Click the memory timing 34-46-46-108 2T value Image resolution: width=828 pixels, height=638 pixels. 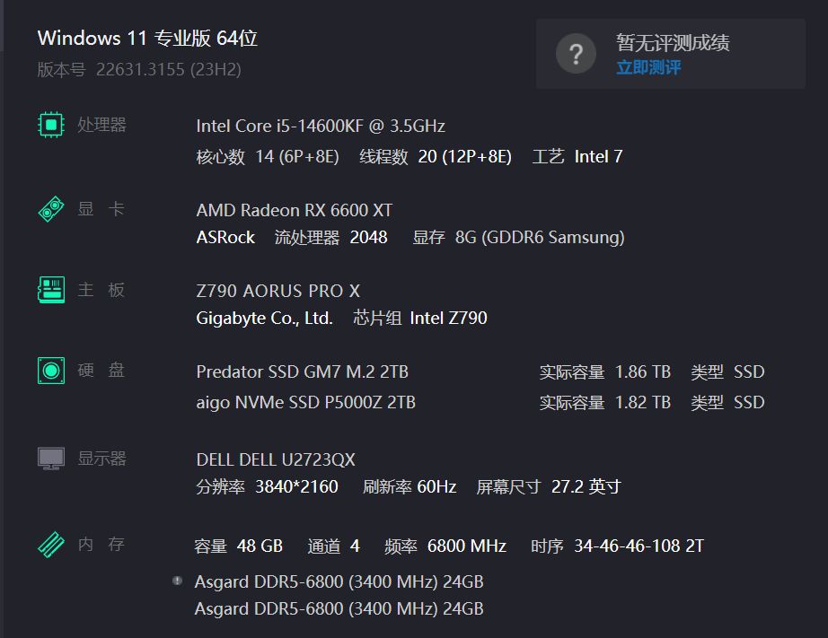tap(639, 546)
